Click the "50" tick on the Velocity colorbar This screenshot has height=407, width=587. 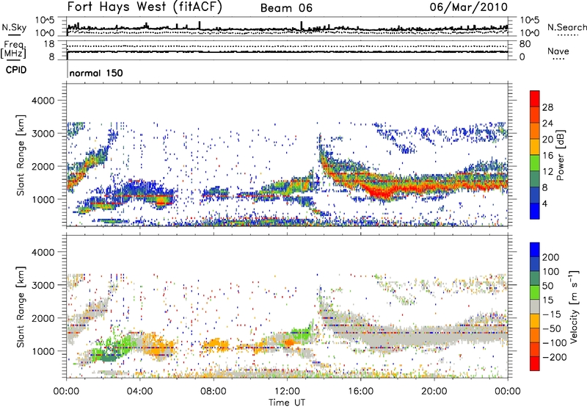pos(547,286)
